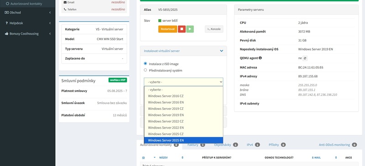The width and height of the screenshot is (365, 166).
Task: Sort table by E-mail column arrows
Action: [336, 158]
